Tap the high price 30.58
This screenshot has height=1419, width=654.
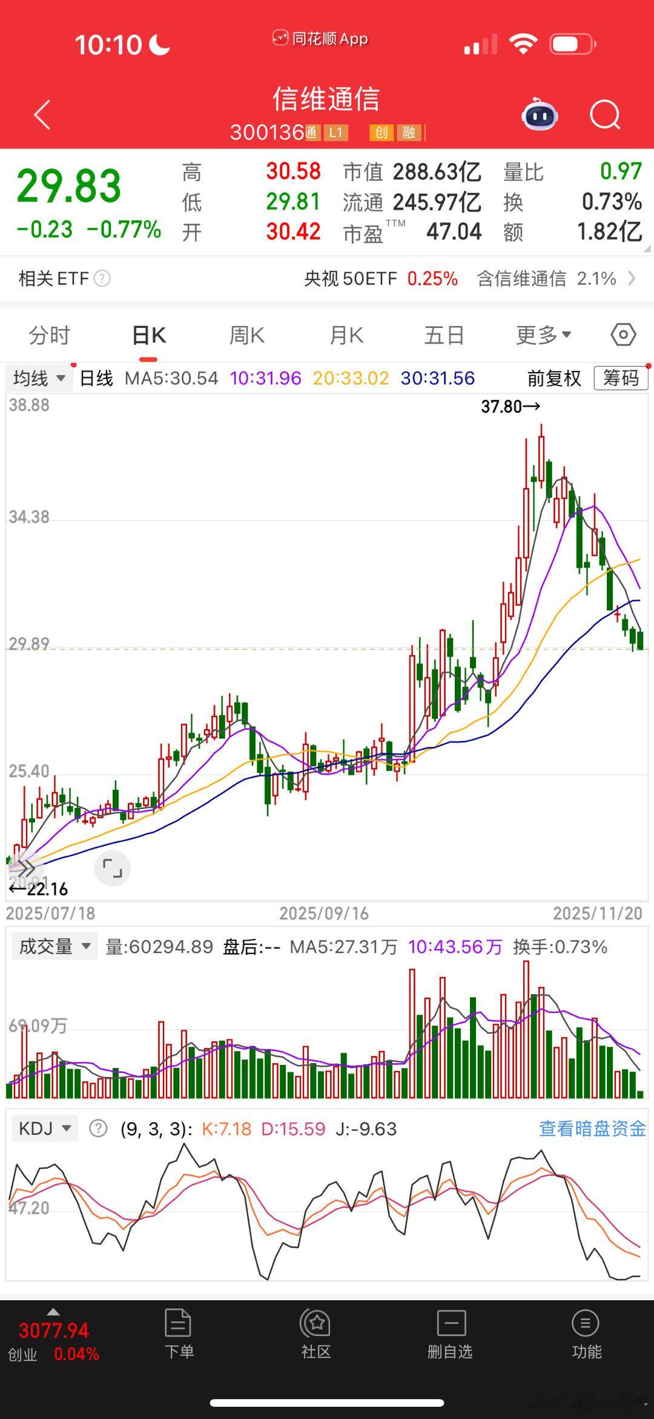point(293,172)
